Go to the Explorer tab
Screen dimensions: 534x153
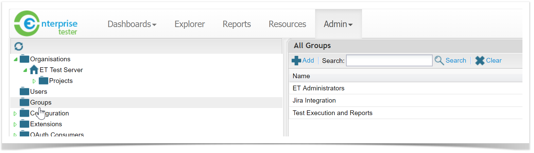point(189,24)
